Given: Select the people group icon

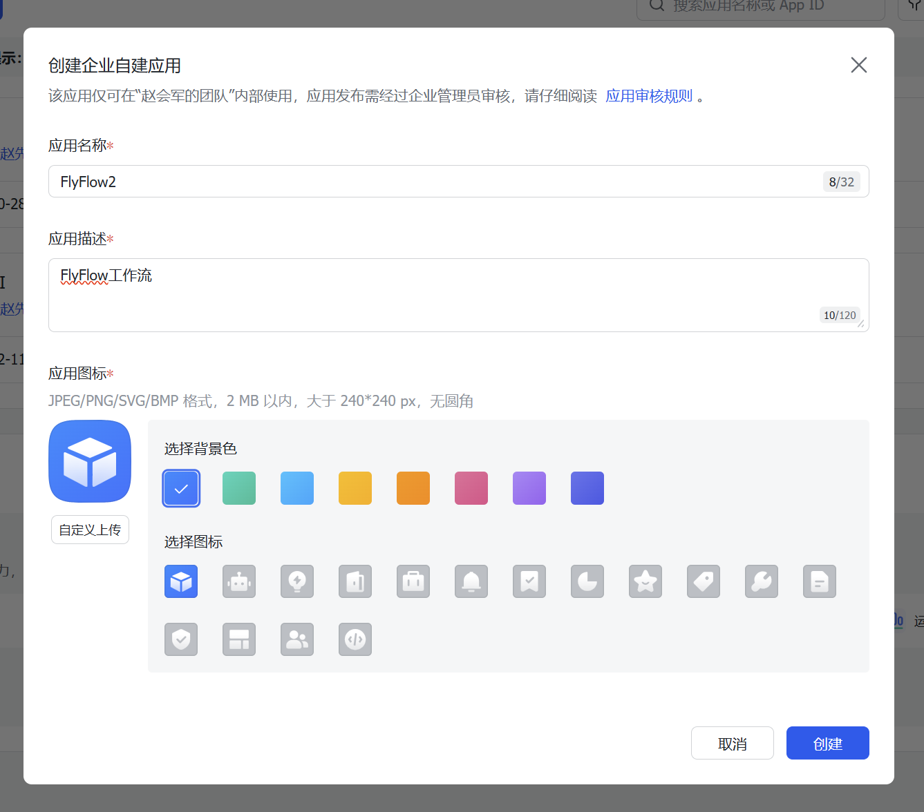Looking at the screenshot, I should 297,639.
